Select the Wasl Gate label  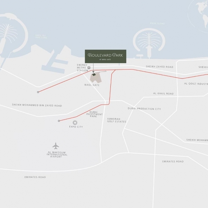92,85
